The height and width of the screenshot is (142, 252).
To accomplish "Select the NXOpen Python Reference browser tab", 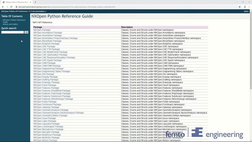I will coord(17,2).
